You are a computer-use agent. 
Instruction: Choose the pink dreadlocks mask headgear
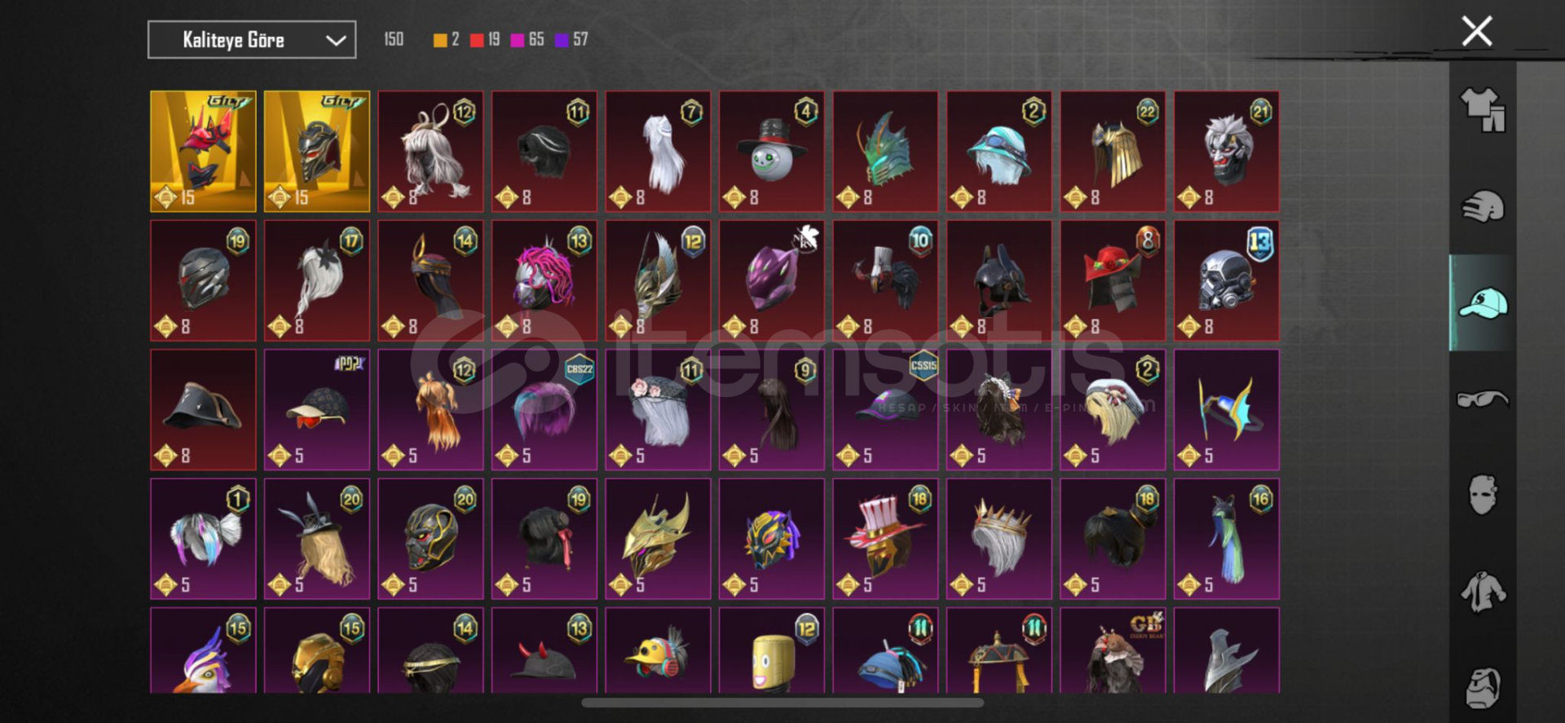544,280
